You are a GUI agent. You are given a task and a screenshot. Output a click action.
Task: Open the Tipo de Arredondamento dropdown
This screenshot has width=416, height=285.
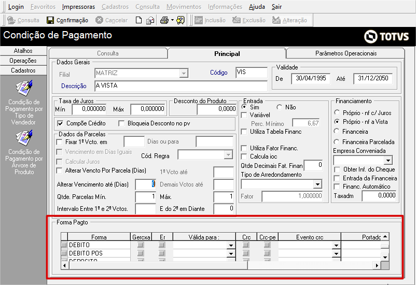(317, 184)
